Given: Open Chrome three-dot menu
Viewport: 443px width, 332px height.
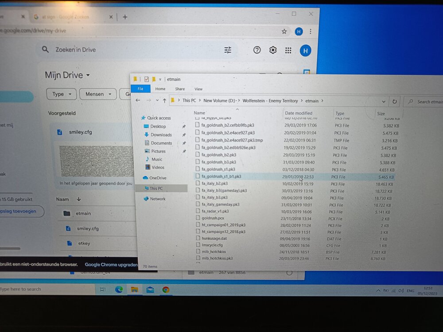Looking at the screenshot, I should pos(311,31).
